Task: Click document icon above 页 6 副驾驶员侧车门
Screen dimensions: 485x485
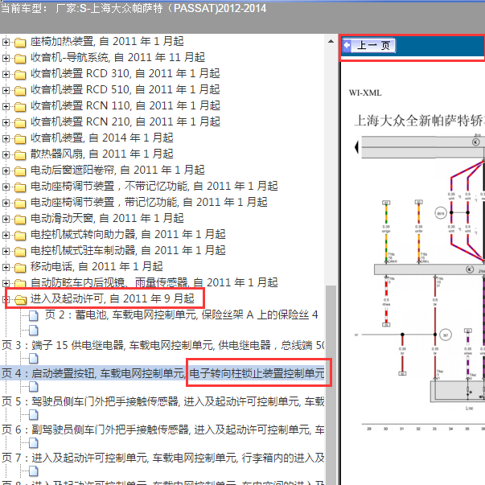Action: click(x=34, y=415)
